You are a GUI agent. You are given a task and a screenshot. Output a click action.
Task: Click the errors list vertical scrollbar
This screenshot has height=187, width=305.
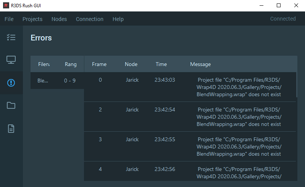(x=297, y=85)
